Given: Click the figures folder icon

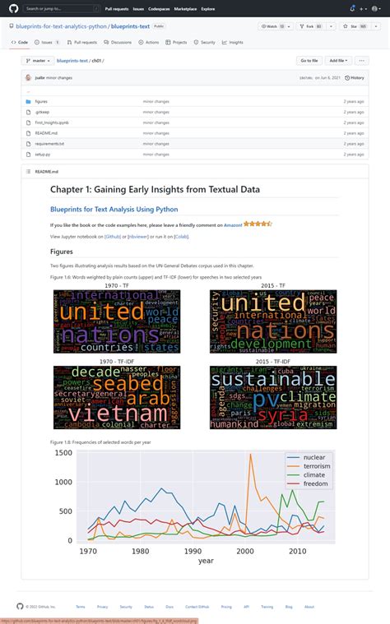Looking at the screenshot, I should pyautogui.click(x=28, y=101).
